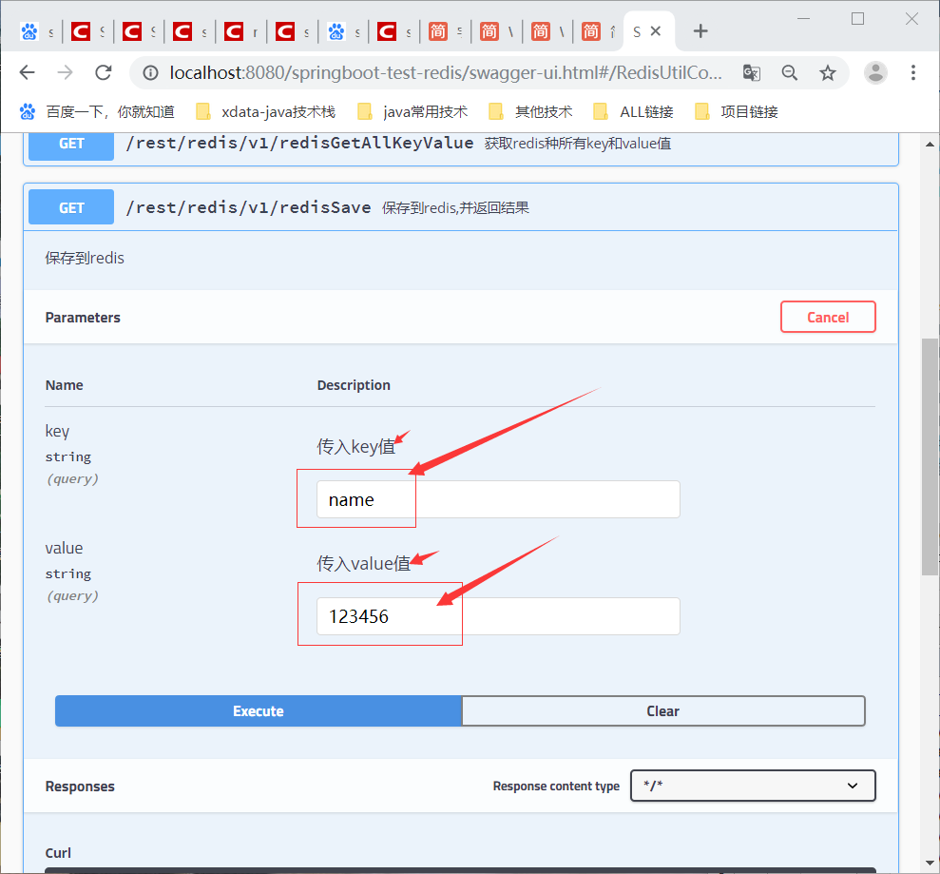Switch to the first Baidu tab
The width and height of the screenshot is (940, 874).
click(36, 31)
